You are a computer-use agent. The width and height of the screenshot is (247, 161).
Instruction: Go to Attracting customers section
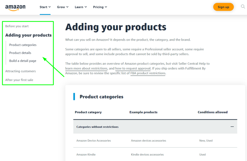click(20, 71)
